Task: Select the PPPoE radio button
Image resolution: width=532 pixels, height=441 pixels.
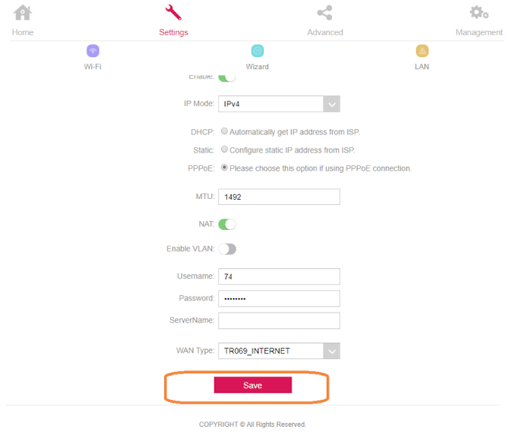Action: pyautogui.click(x=224, y=168)
